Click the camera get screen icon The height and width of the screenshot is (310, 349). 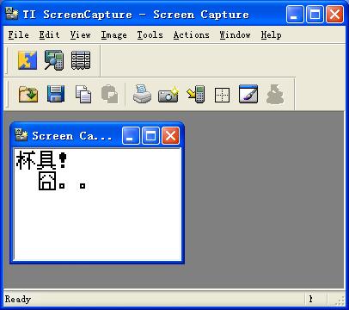click(x=168, y=95)
